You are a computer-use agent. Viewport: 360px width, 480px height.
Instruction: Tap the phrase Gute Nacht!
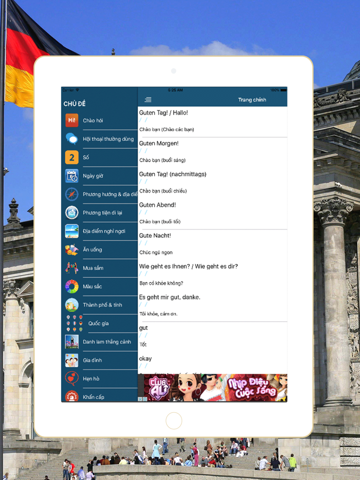point(155,235)
